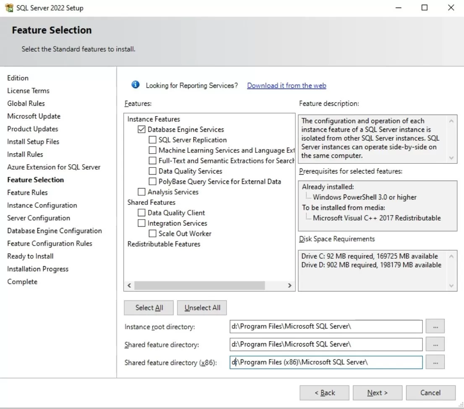The image size is (464, 409).
Task: Select Microsoft Update step in sidebar
Action: pyautogui.click(x=34, y=116)
